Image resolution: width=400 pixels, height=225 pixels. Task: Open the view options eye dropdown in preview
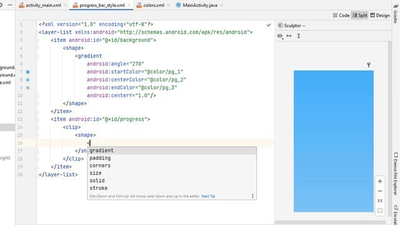tap(280, 36)
